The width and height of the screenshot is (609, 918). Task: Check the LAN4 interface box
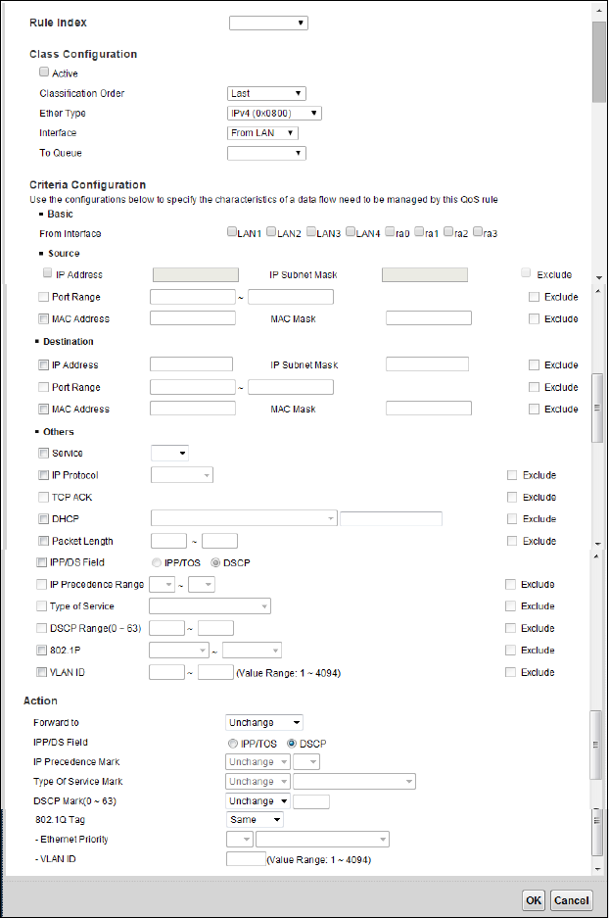pyautogui.click(x=350, y=231)
